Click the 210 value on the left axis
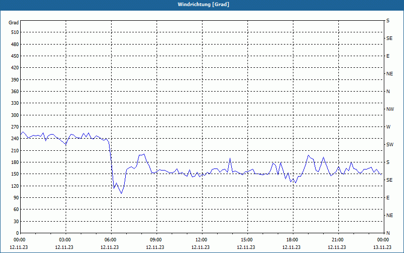 click(x=15, y=150)
